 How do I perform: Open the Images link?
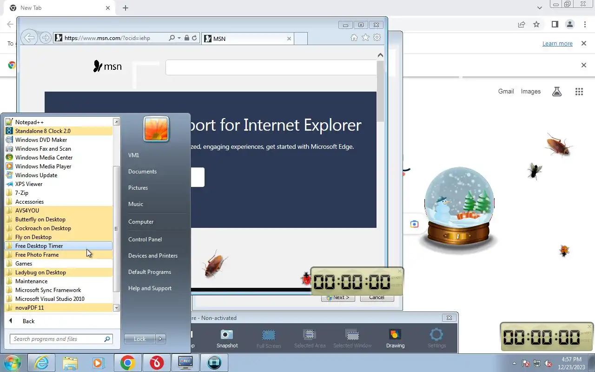click(530, 92)
